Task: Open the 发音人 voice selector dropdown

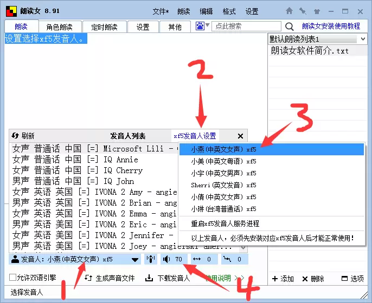Action: tap(75, 259)
